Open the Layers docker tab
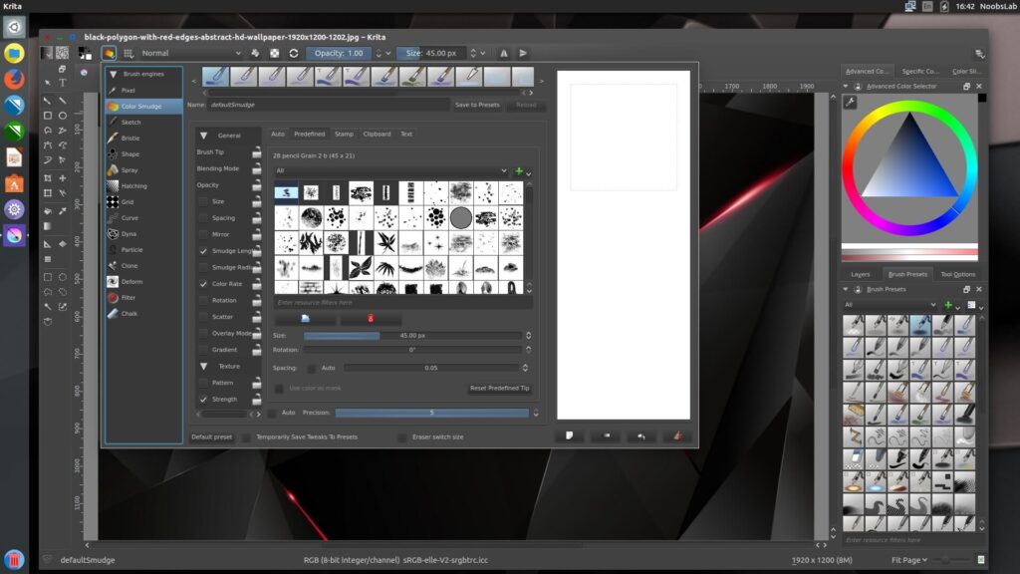Viewport: 1020px width, 574px height. pos(860,274)
